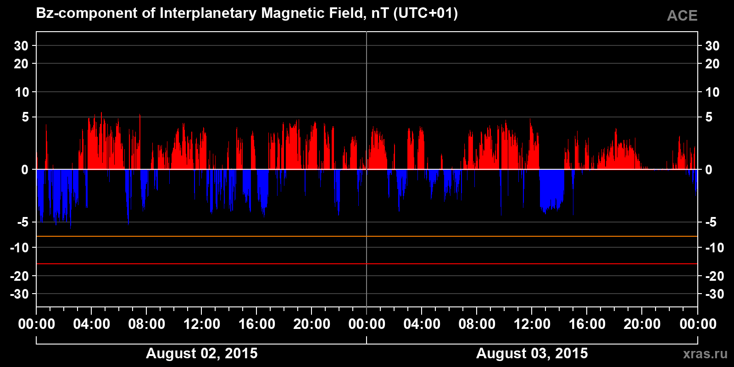Image resolution: width=734 pixels, height=367 pixels.
Task: Click the orange threshold line near -8 nT
Action: click(x=367, y=236)
